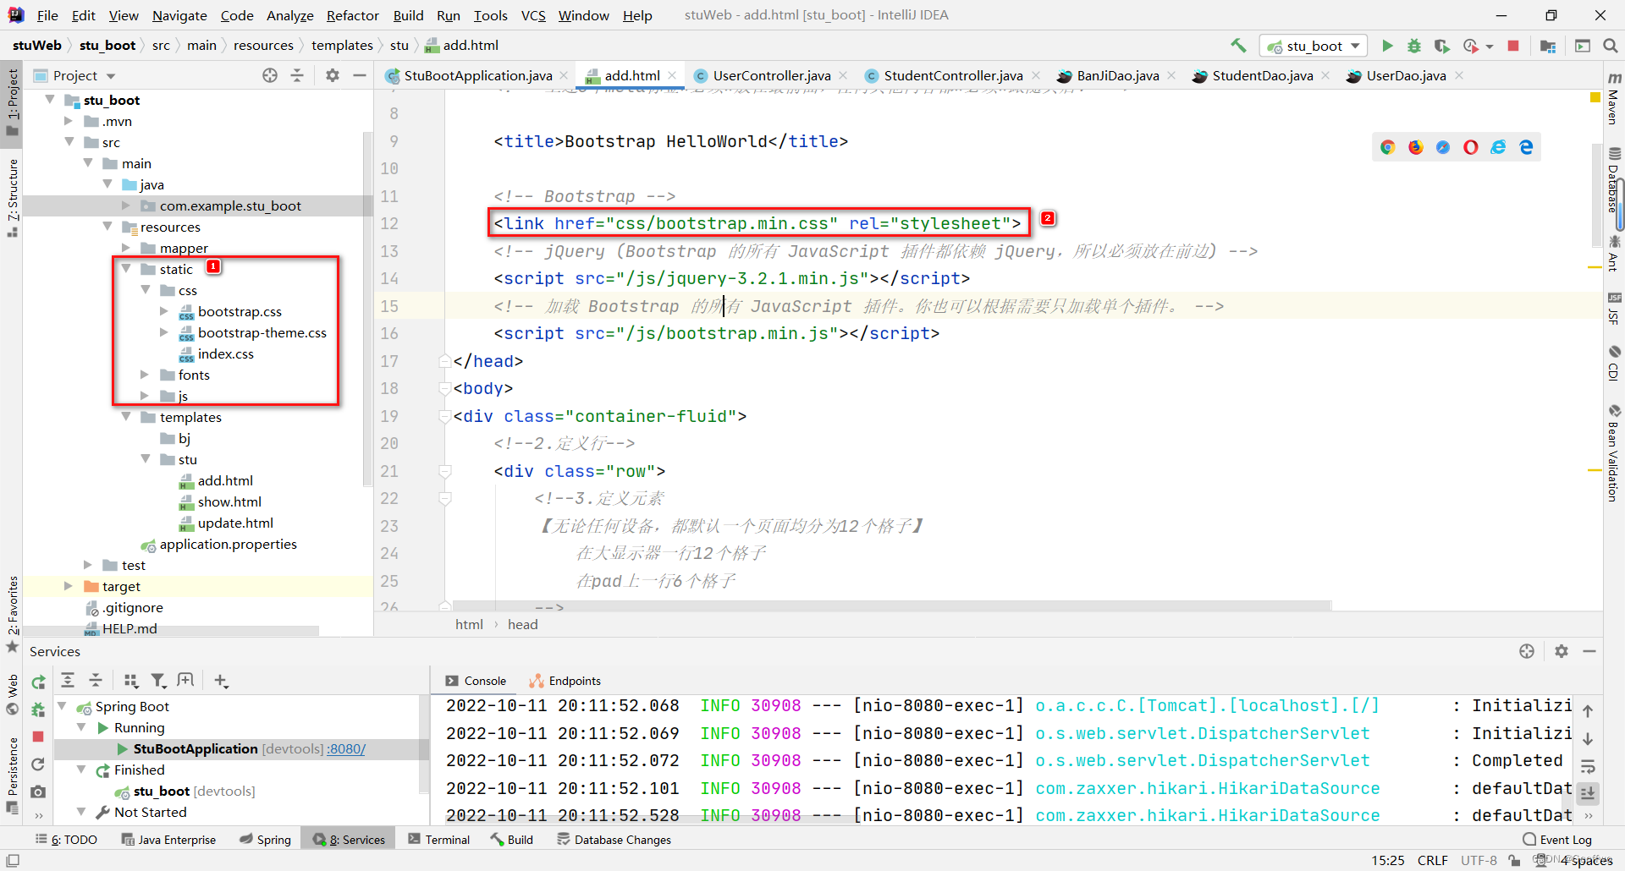Click the head breadcrumb below editor
1625x871 pixels.
(522, 624)
